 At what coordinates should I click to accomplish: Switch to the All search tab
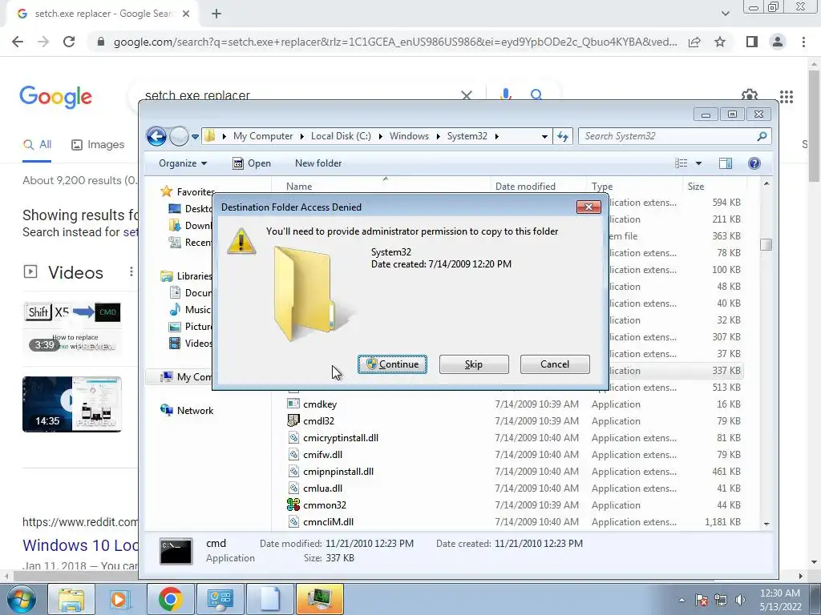(37, 145)
